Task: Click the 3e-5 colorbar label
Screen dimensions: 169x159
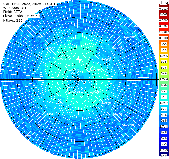Action: [164, 50]
